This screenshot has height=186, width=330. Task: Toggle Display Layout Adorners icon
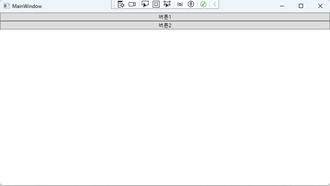(156, 4)
